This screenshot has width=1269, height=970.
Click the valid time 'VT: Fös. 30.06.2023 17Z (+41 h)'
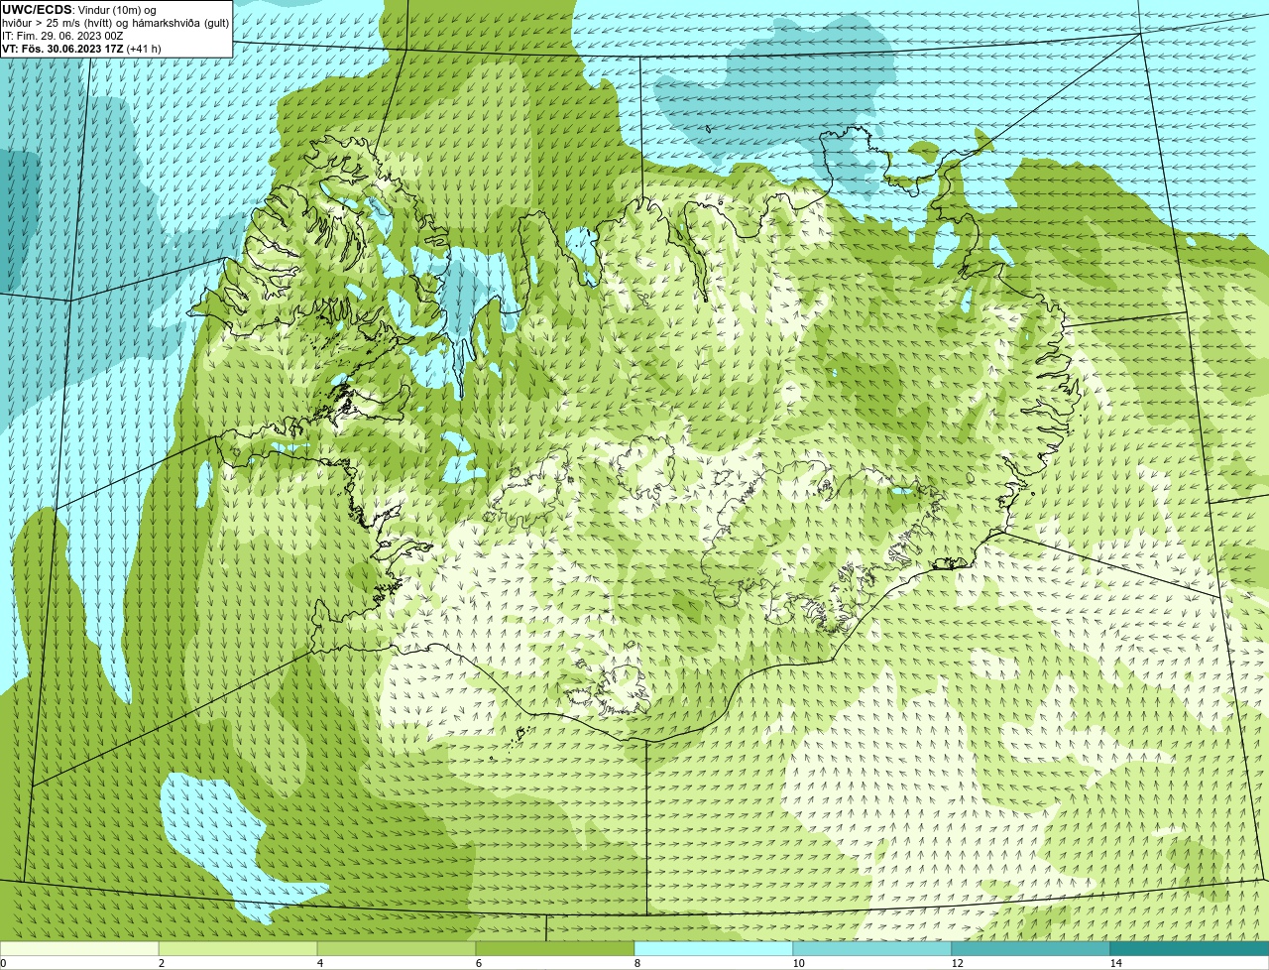click(81, 49)
